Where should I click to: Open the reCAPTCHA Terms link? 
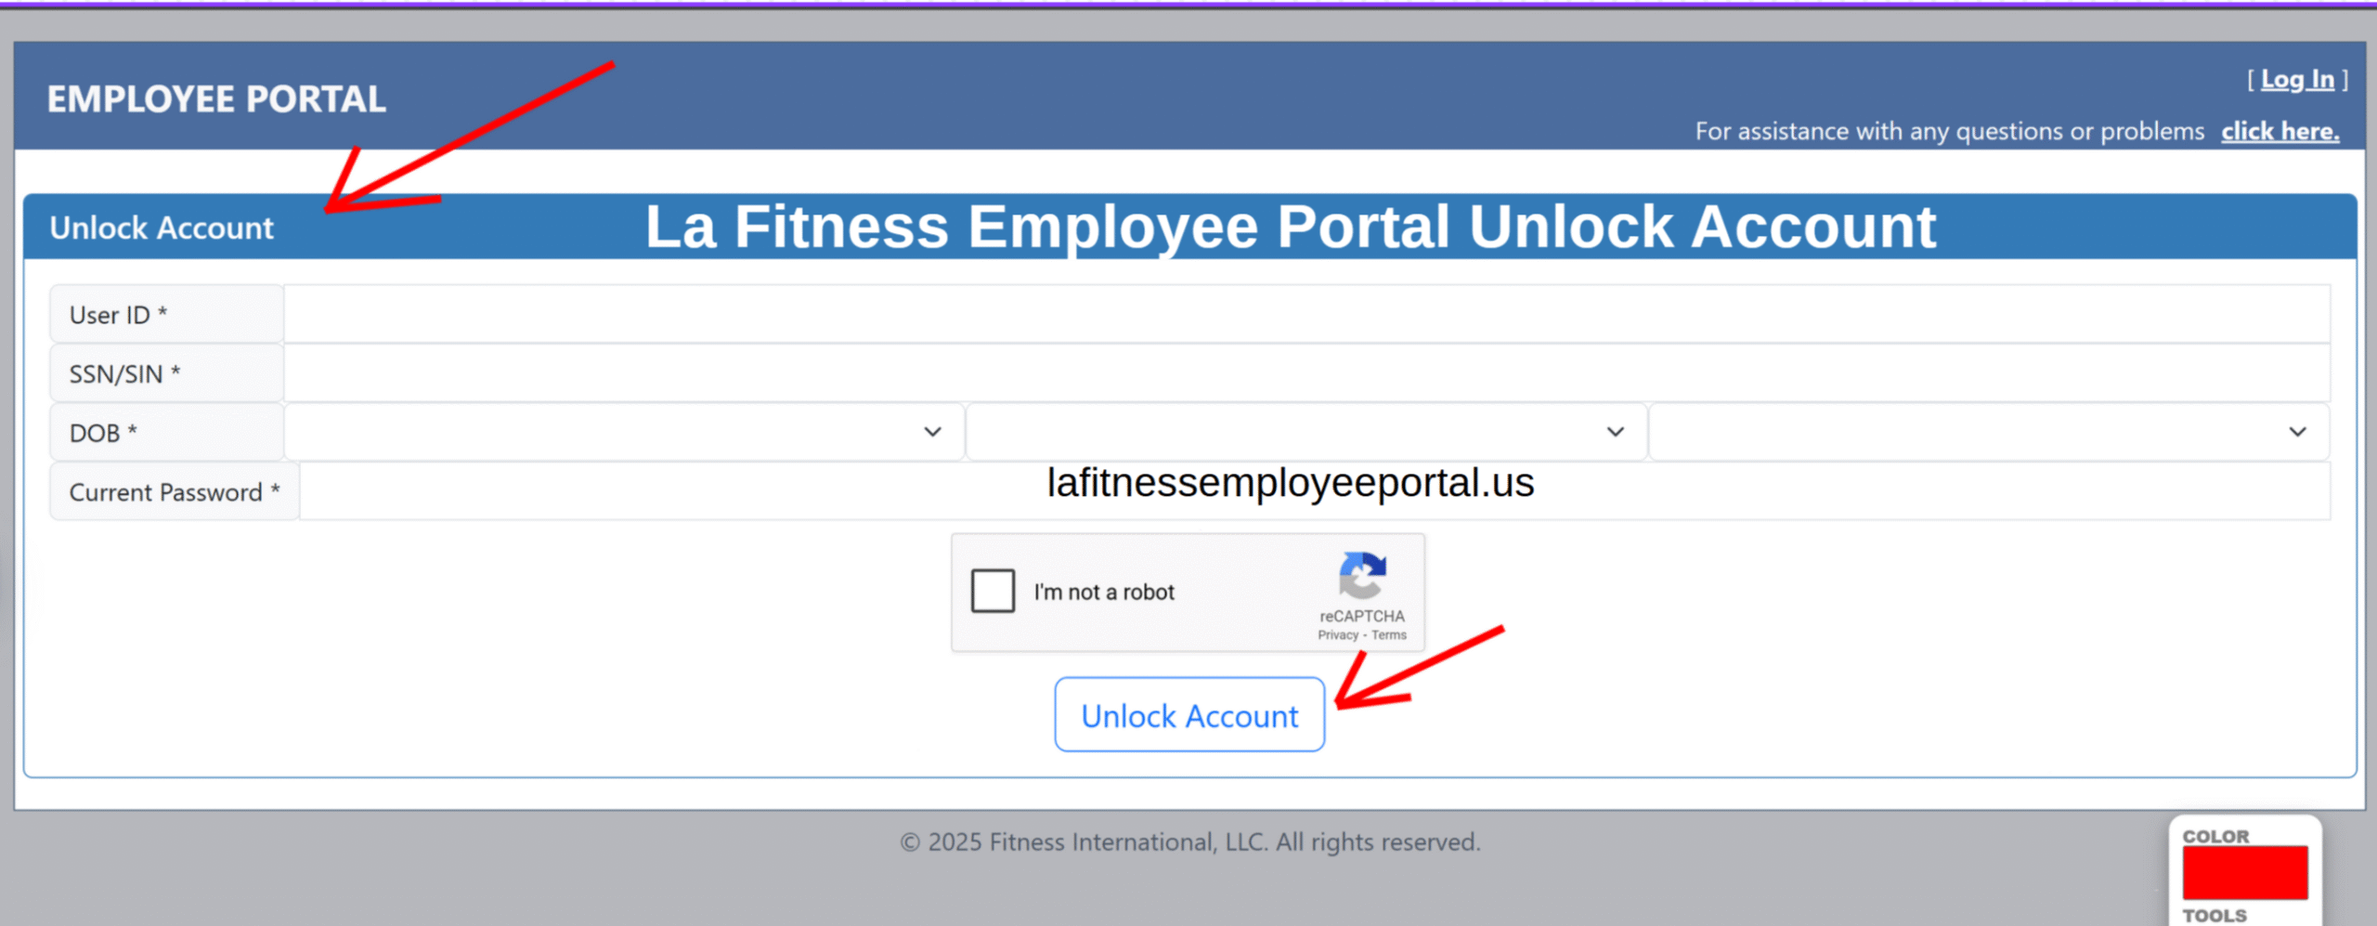click(1389, 635)
